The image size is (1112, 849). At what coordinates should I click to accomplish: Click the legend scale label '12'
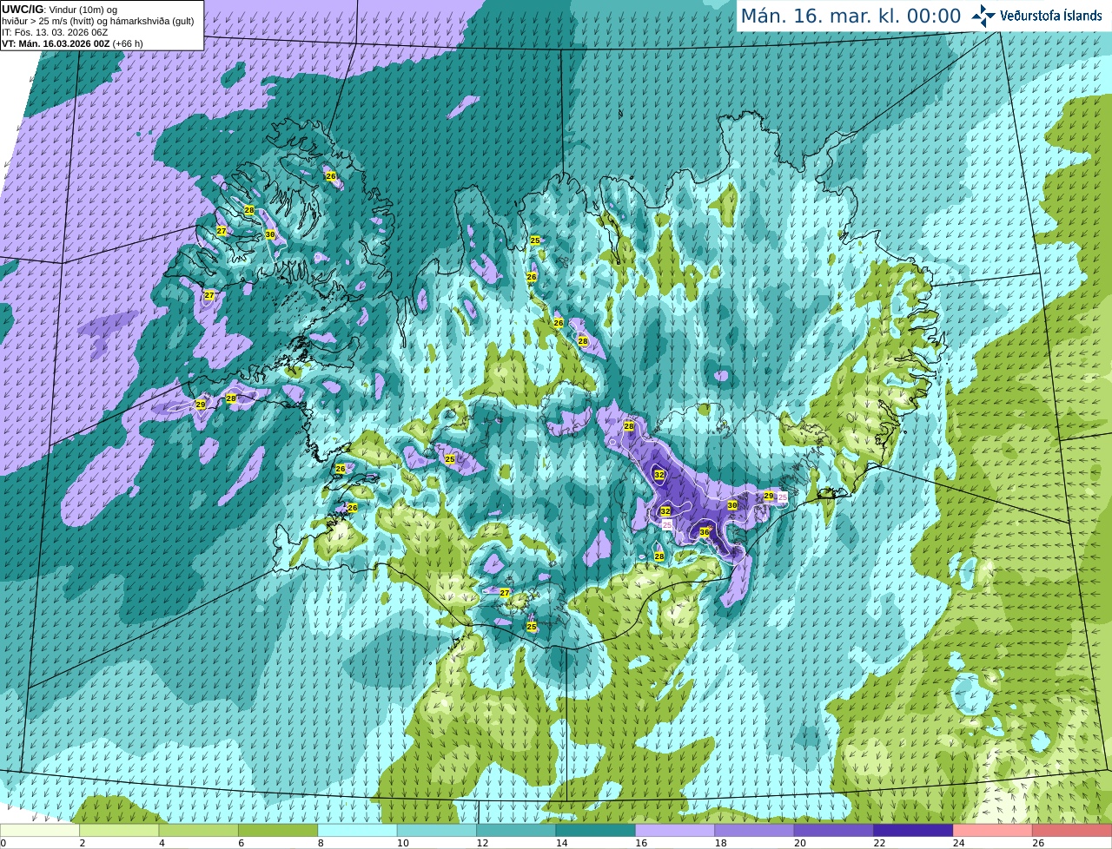pyautogui.click(x=482, y=843)
